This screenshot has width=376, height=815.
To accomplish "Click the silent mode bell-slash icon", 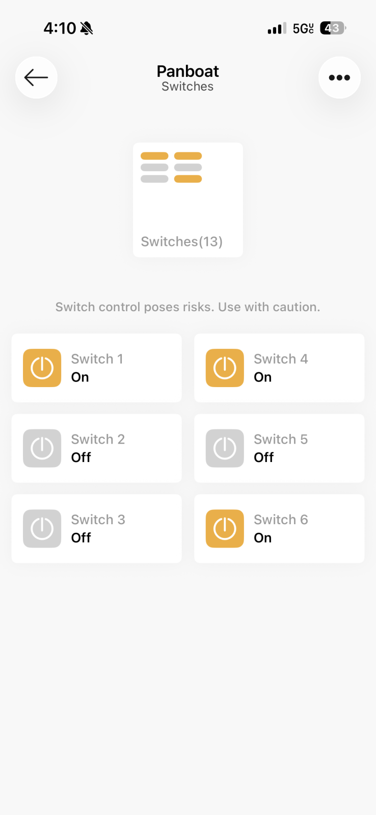I will tap(87, 29).
